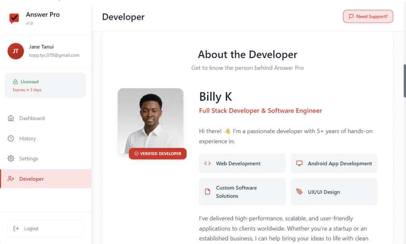Click the Dashboard home icon
The height and width of the screenshot is (244, 406).
tap(11, 118)
